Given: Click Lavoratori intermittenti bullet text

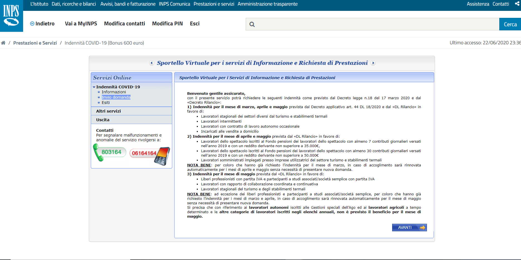Looking at the screenshot, I should (221, 122).
